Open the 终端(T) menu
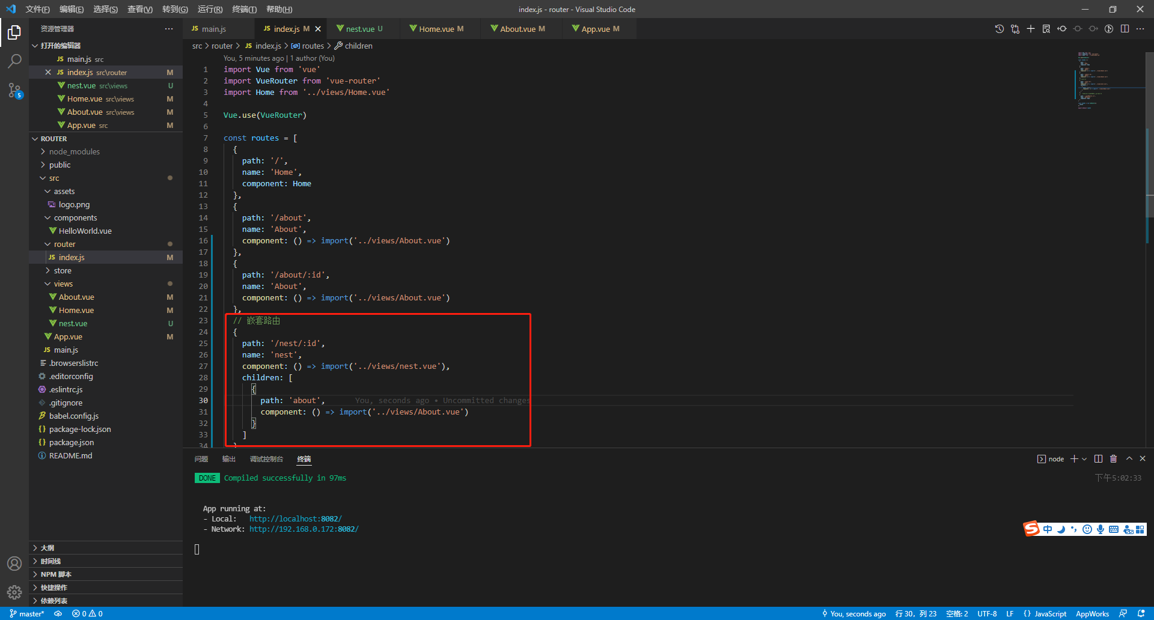The image size is (1154, 620). point(245,9)
